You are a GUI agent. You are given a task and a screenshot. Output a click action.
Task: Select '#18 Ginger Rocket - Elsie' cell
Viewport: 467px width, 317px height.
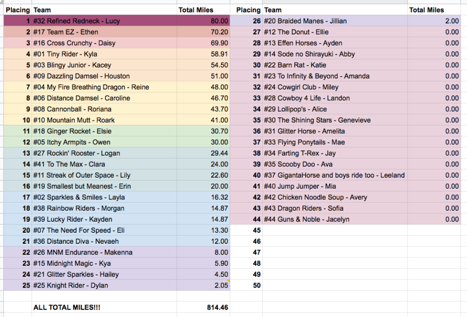click(x=104, y=131)
